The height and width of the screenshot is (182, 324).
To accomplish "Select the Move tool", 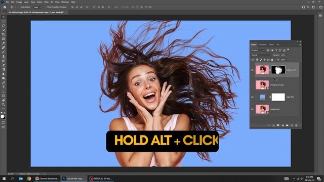I will click(x=4, y=17).
